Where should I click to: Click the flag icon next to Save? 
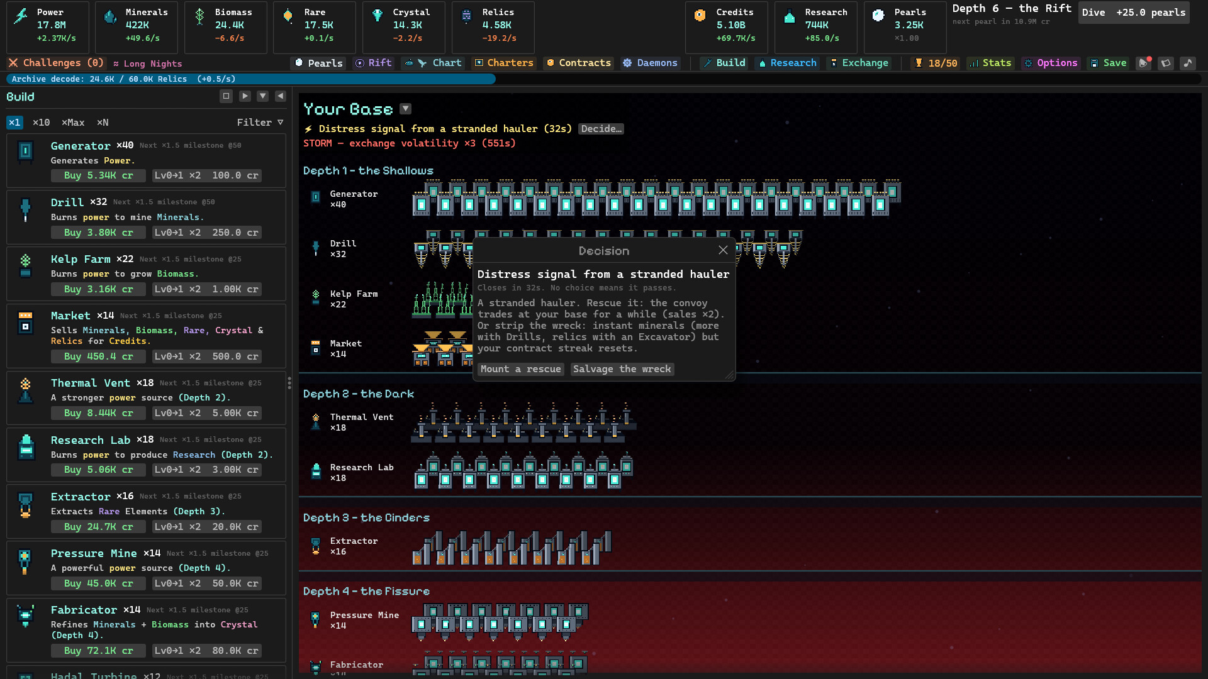coord(1166,63)
